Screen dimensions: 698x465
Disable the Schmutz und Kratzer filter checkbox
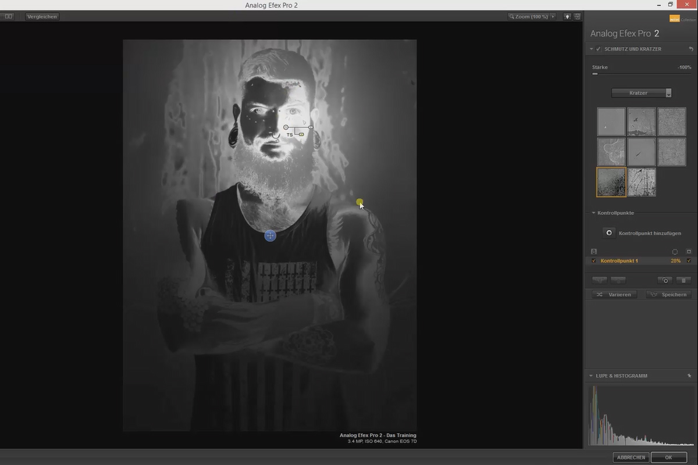599,49
